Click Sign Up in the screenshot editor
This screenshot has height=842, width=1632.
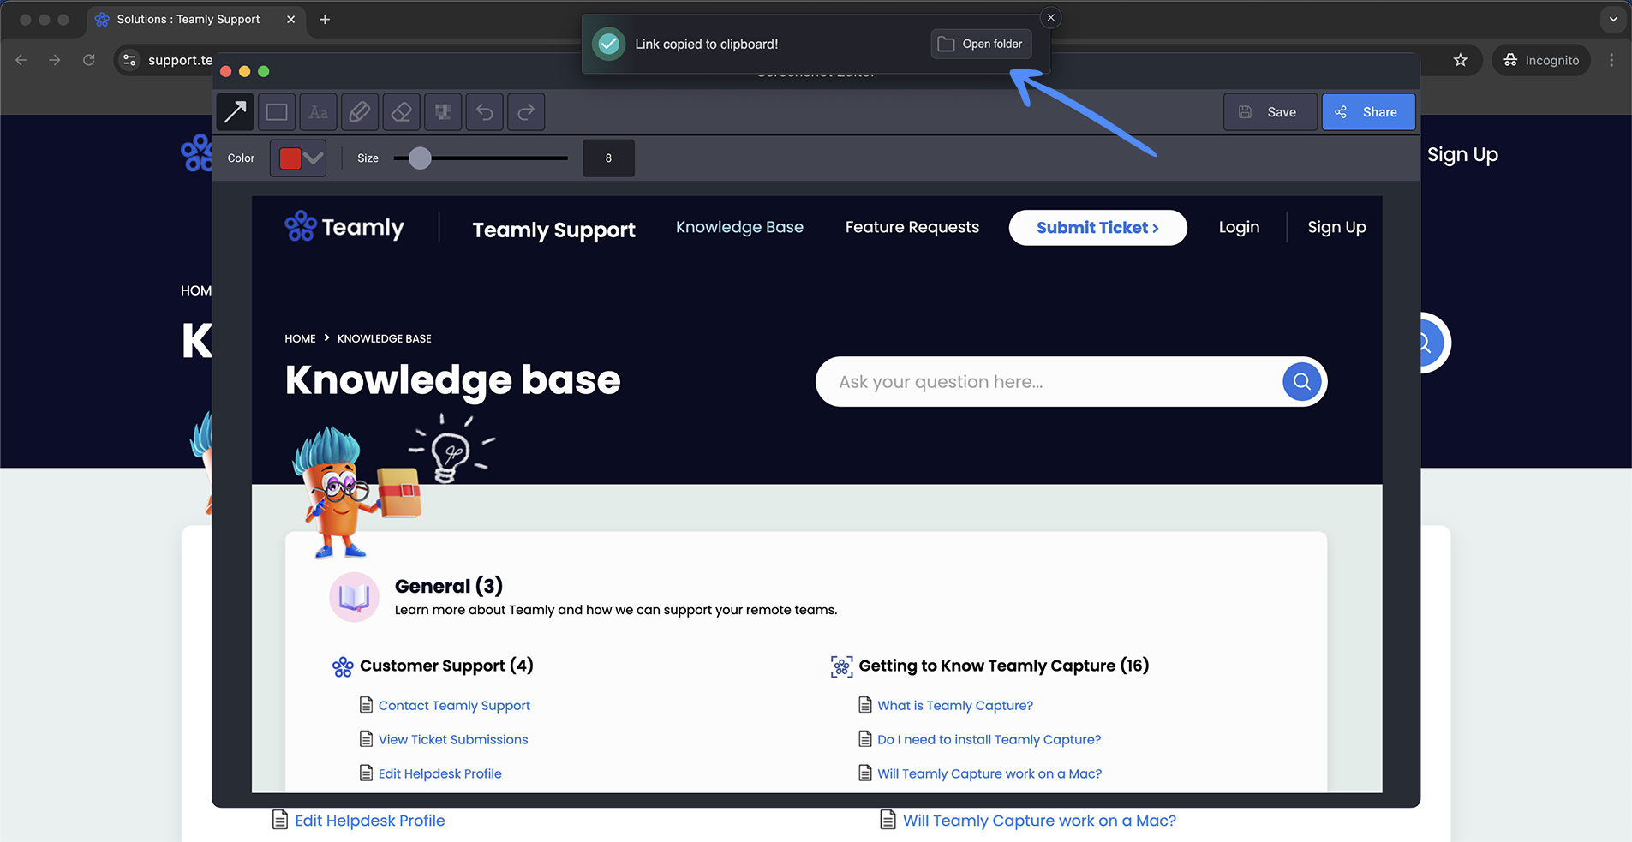click(x=1336, y=227)
